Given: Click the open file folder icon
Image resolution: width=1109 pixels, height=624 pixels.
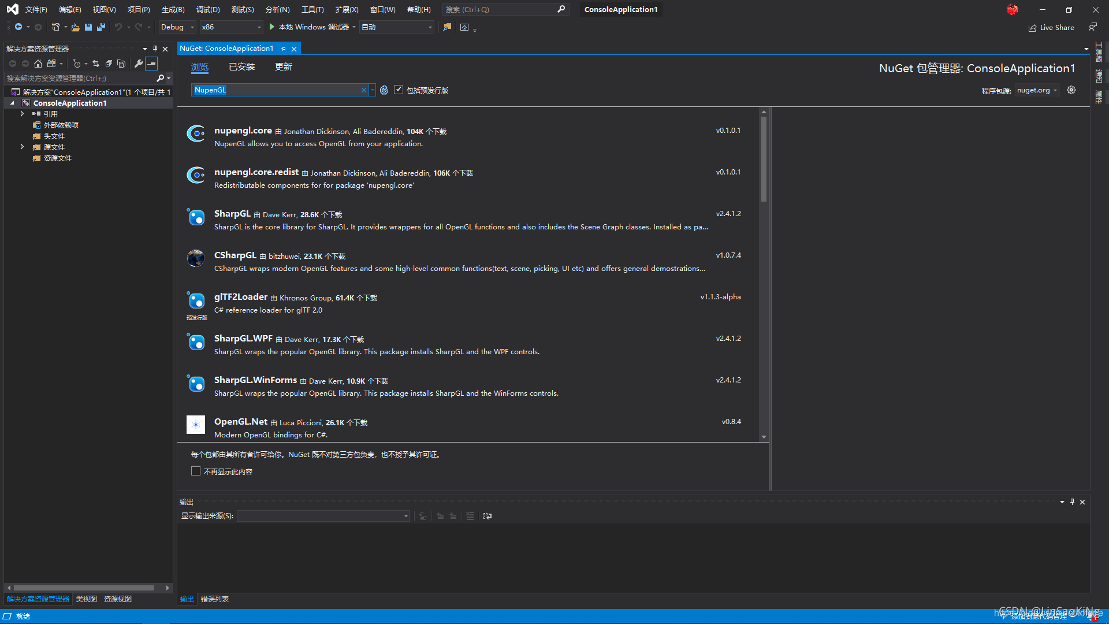Looking at the screenshot, I should pyautogui.click(x=75, y=27).
